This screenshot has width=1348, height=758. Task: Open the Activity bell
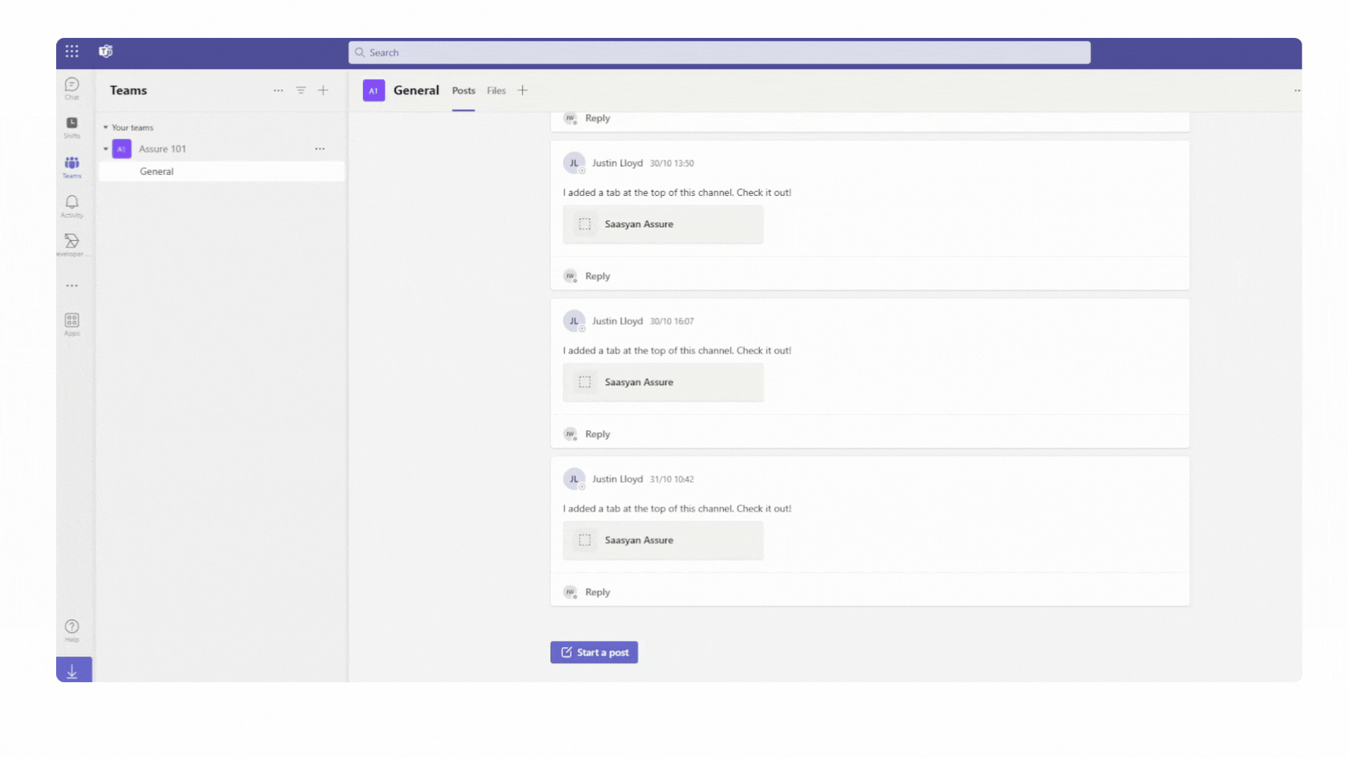(72, 206)
